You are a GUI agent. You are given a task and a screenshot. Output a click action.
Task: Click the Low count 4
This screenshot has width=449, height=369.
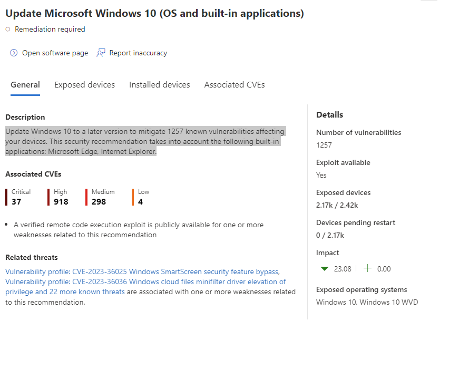click(x=140, y=202)
